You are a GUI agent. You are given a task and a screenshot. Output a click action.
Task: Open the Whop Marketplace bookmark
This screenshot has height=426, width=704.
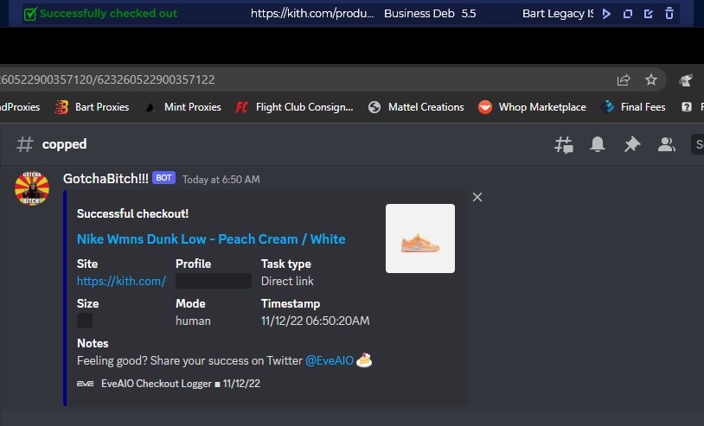532,107
